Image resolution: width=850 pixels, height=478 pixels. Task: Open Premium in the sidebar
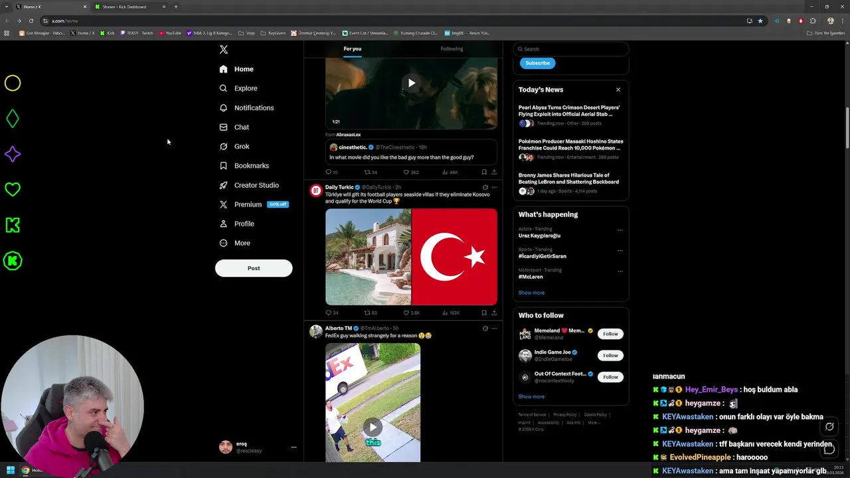tap(254, 204)
